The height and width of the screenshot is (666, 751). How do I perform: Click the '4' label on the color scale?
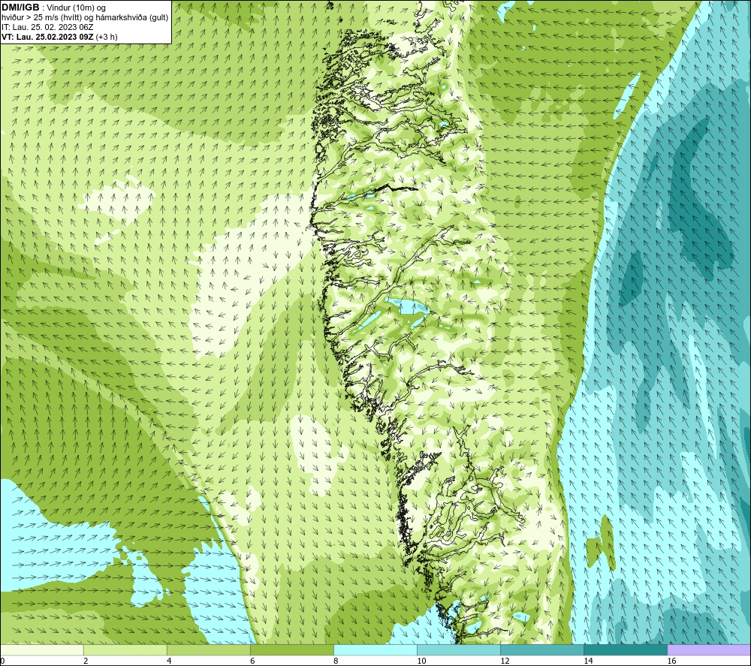point(169,661)
